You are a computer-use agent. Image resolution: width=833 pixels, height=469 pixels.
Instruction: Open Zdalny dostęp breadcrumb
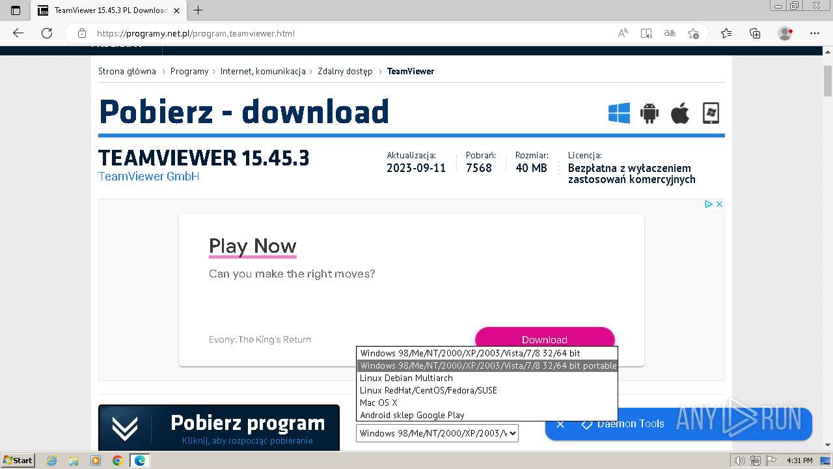point(345,72)
